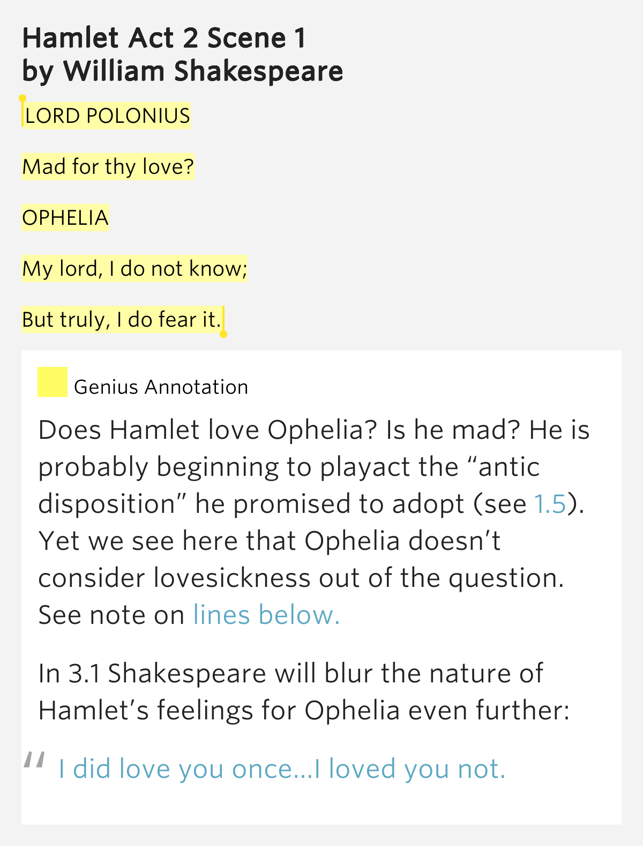The image size is (643, 846).
Task: Follow the 'lines below.' link
Action: [x=266, y=615]
